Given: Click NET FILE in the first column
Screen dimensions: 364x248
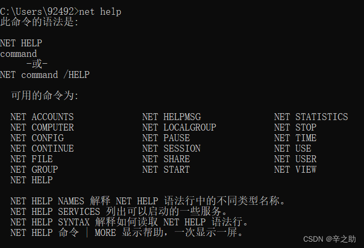Looking at the screenshot, I should (x=32, y=159).
